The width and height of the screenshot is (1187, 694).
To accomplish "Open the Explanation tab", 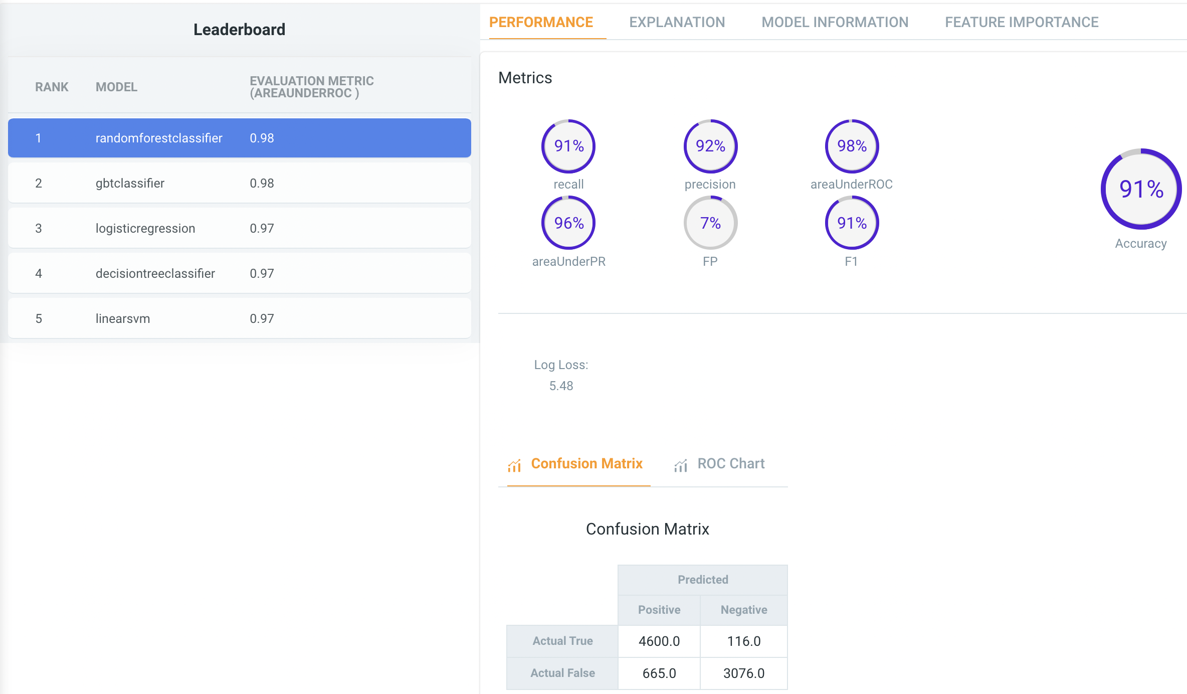I will (677, 22).
